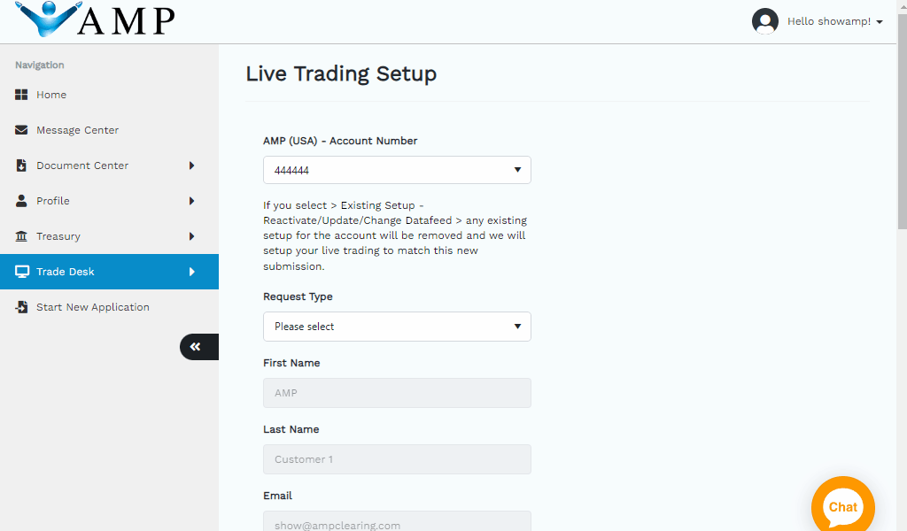907x531 pixels.
Task: Expand the Document Center submenu arrow
Action: [191, 165]
